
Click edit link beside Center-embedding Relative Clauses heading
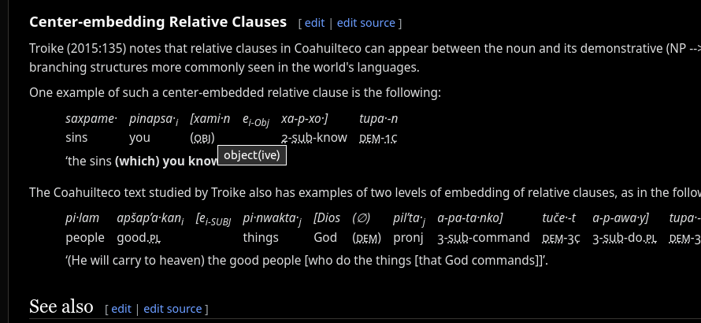click(x=314, y=23)
